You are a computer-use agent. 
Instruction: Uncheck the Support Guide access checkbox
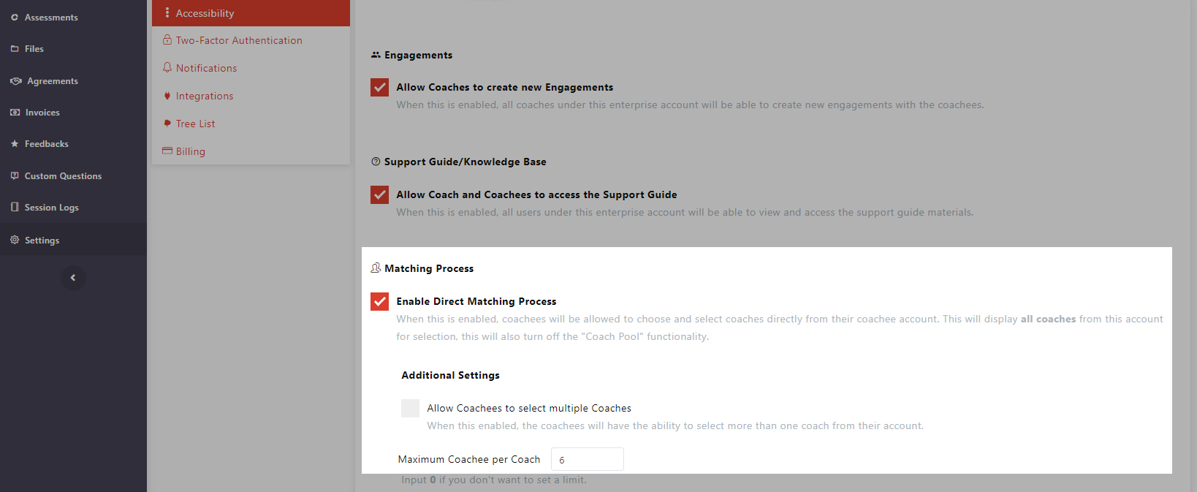coord(380,195)
